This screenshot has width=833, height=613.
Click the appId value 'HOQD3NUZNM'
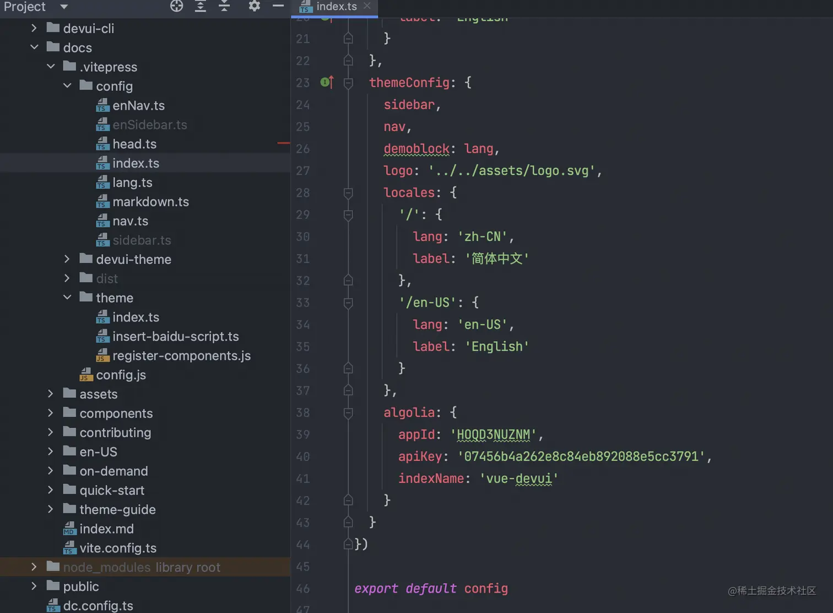[x=493, y=435]
